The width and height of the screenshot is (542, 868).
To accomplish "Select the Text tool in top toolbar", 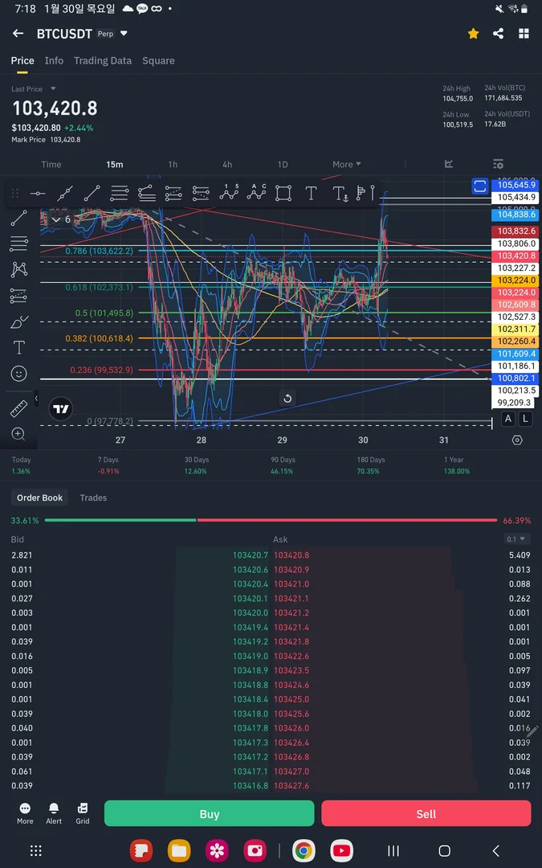I will (311, 193).
